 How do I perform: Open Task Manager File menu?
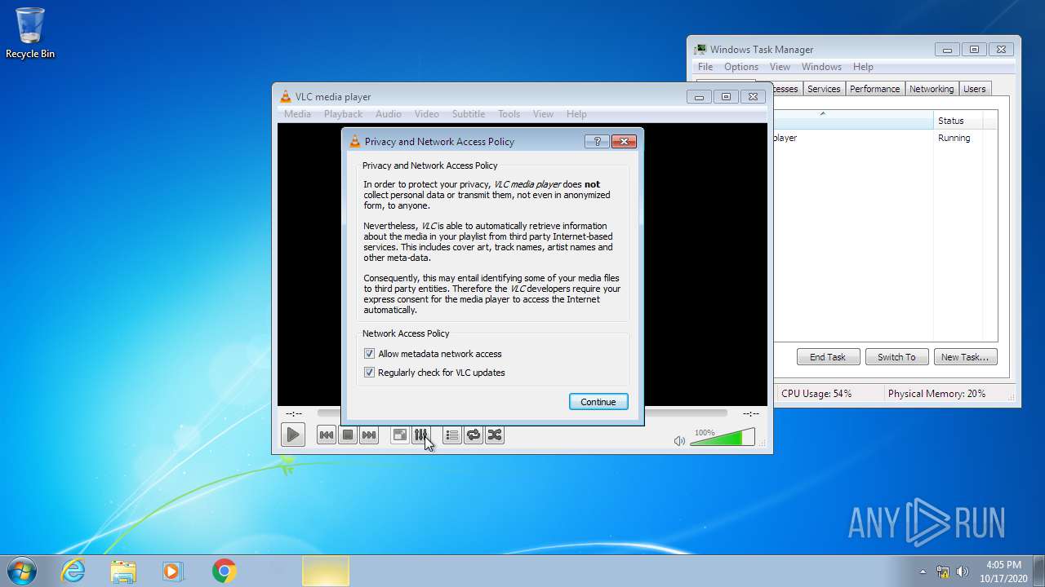pyautogui.click(x=705, y=67)
